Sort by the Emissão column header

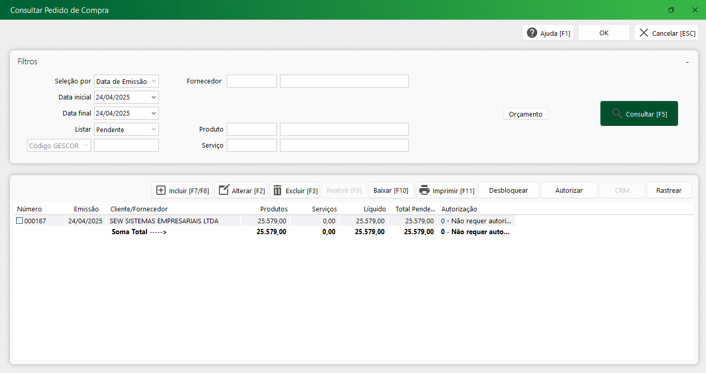[86, 209]
